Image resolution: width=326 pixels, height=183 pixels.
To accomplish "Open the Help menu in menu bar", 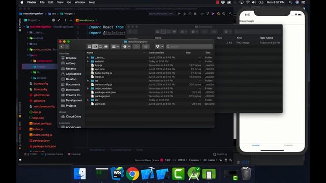I will (x=92, y=2).
